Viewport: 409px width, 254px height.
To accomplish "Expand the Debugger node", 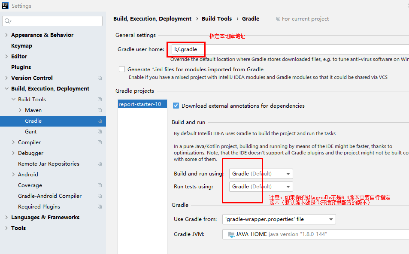I will 14,153.
